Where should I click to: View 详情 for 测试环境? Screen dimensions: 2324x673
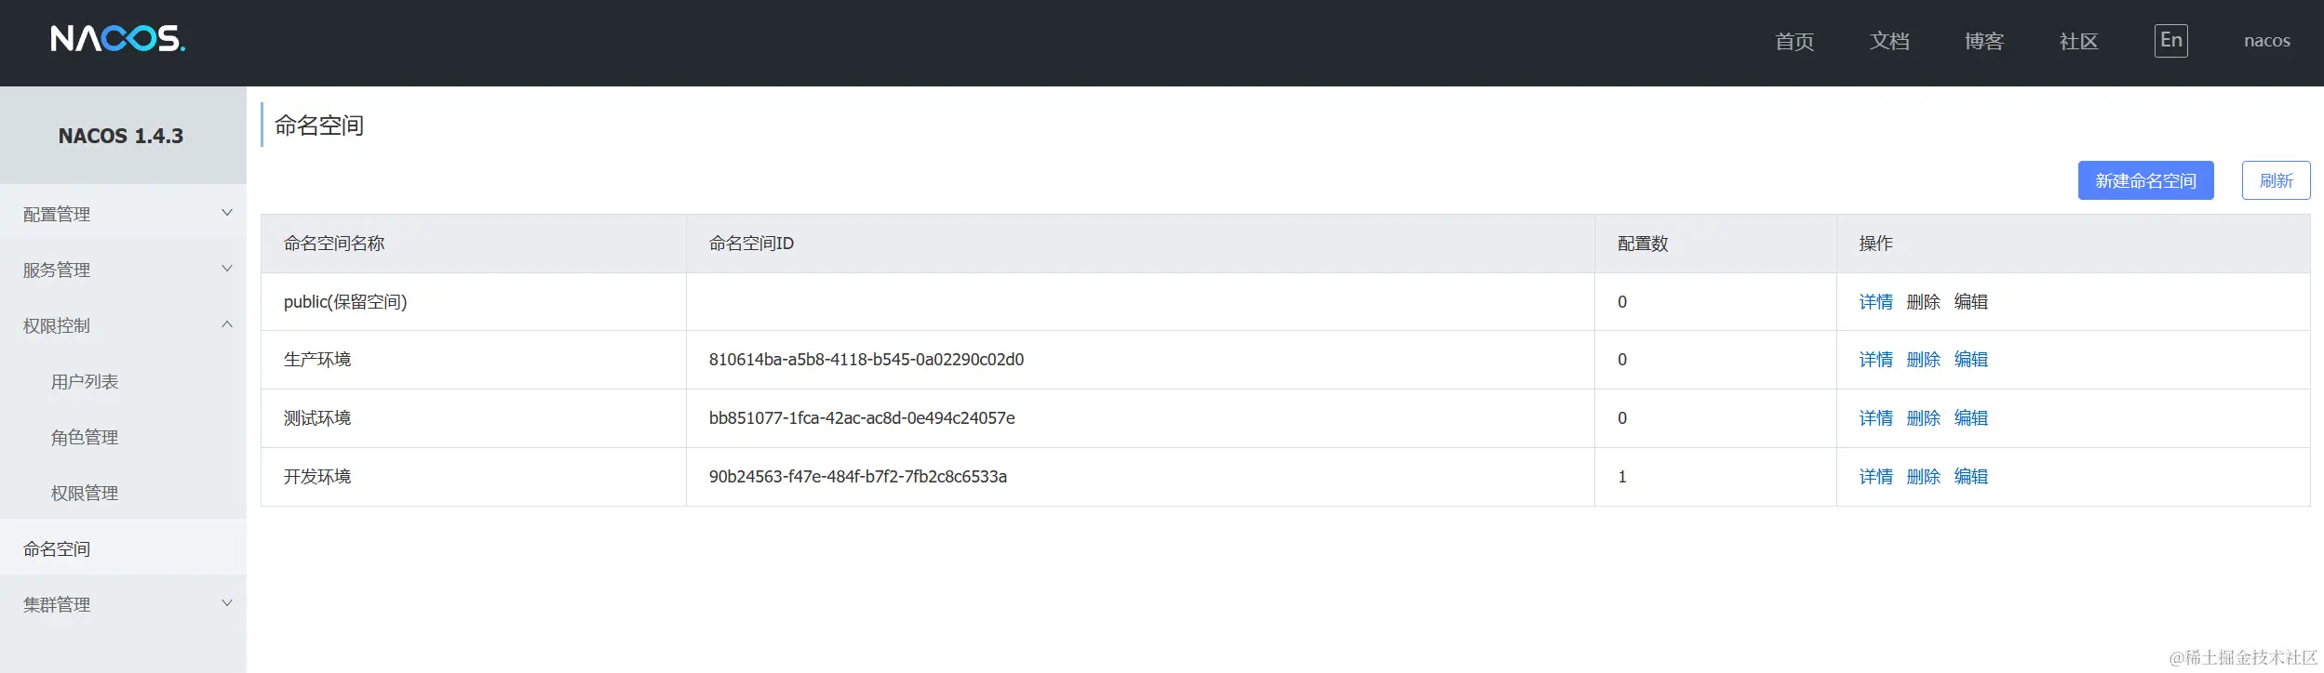point(1875,418)
